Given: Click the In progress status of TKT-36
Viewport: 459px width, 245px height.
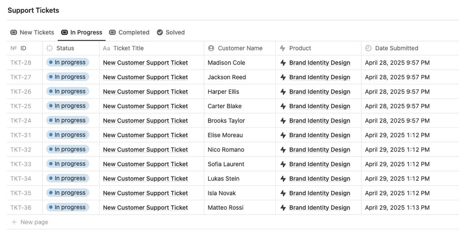Looking at the screenshot, I should click(x=68, y=207).
